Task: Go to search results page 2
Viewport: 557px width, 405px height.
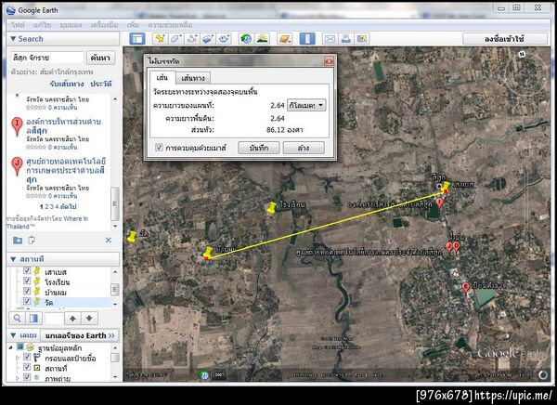Action: [46, 206]
